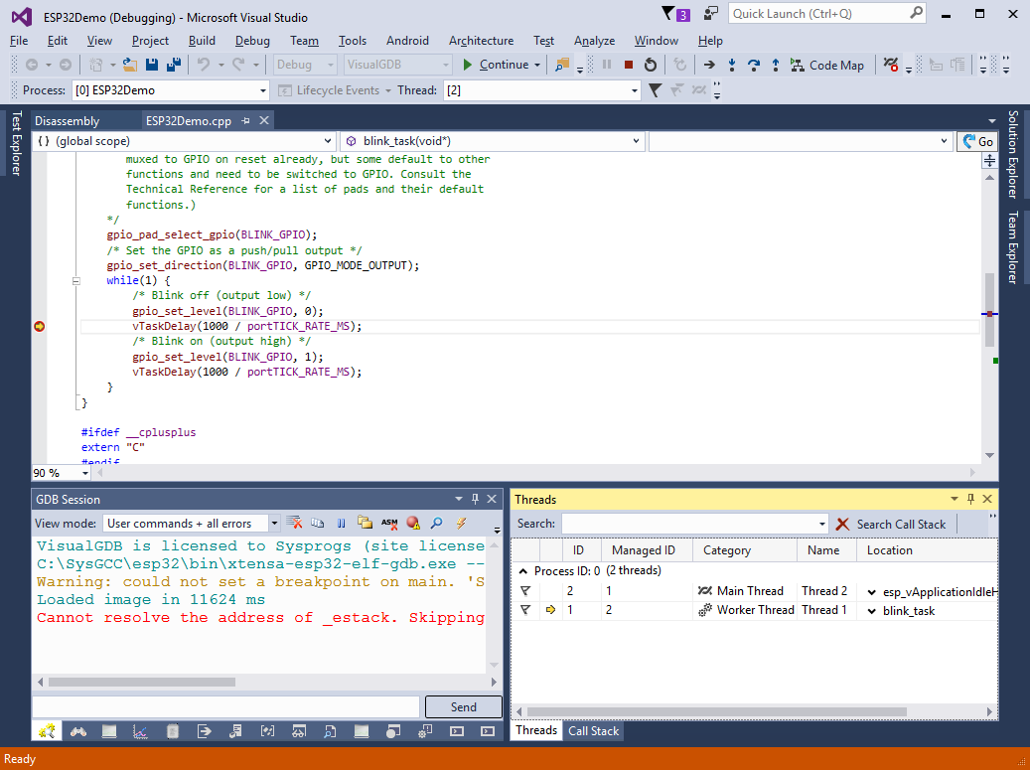Toggle the breakpoints disable icon near Code Map
1030x770 pixels.
891,65
